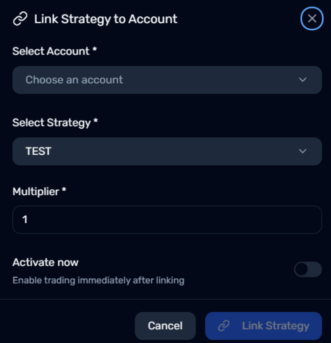The image size is (331, 343).
Task: Click the Link Strategy button
Action: 263,326
